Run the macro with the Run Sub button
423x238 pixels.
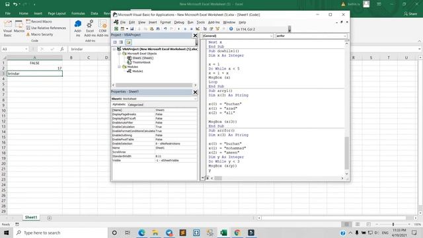tap(178, 29)
